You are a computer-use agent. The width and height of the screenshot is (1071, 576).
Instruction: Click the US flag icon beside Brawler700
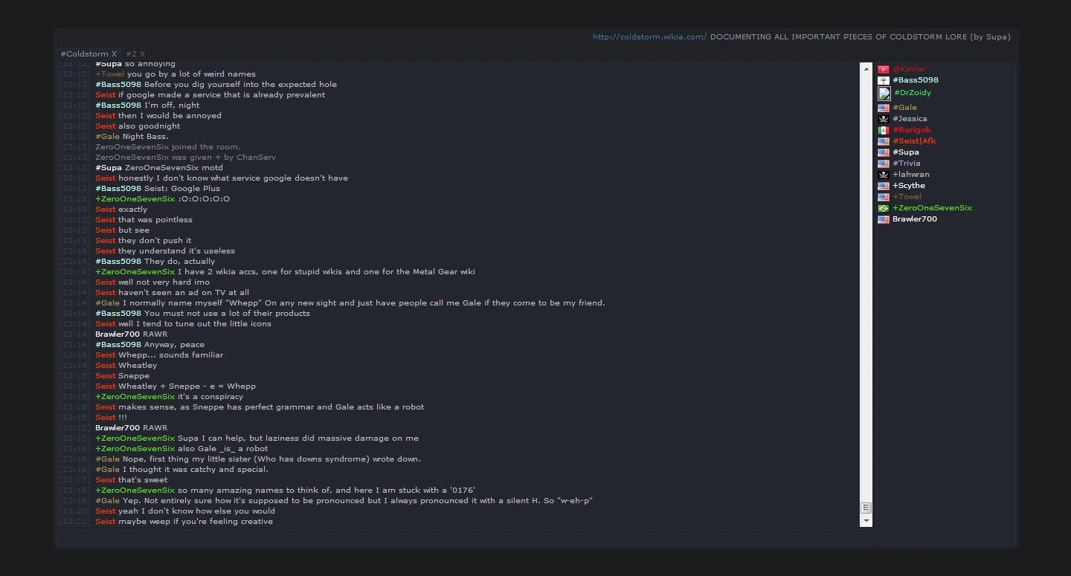pos(884,219)
